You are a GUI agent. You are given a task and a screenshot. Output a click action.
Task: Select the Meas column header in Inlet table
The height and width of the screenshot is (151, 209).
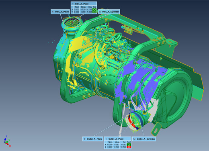coord(83,7)
